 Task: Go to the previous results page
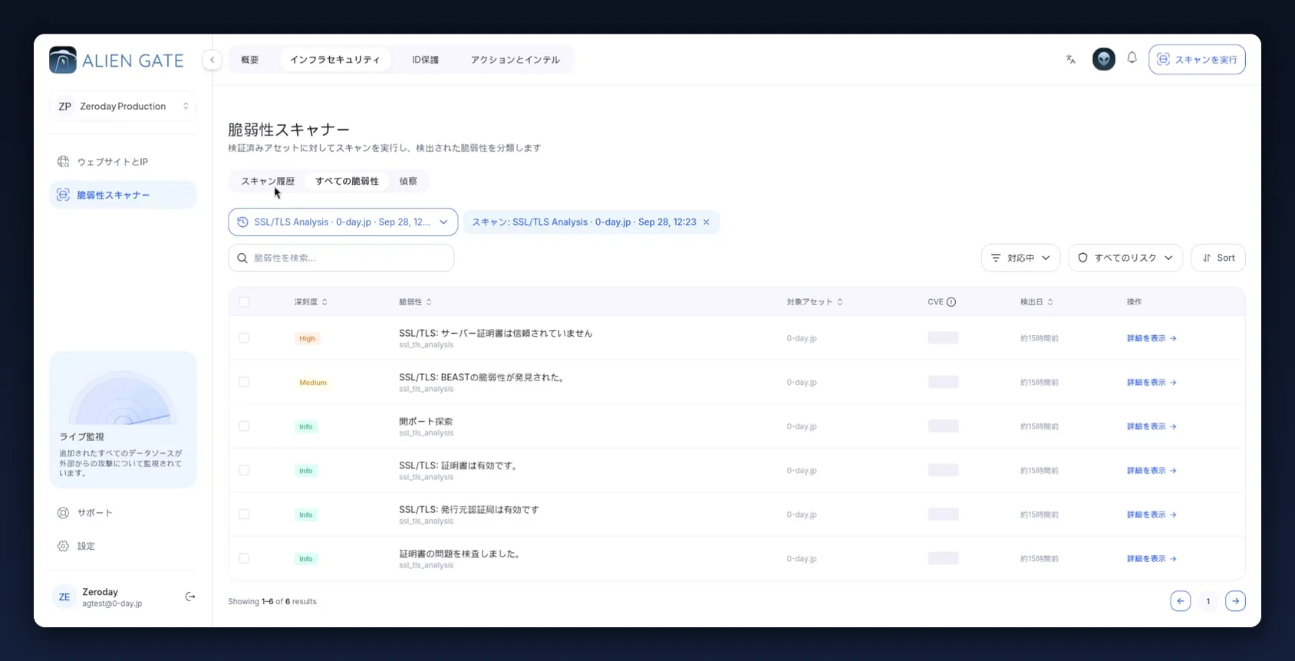(x=1180, y=601)
